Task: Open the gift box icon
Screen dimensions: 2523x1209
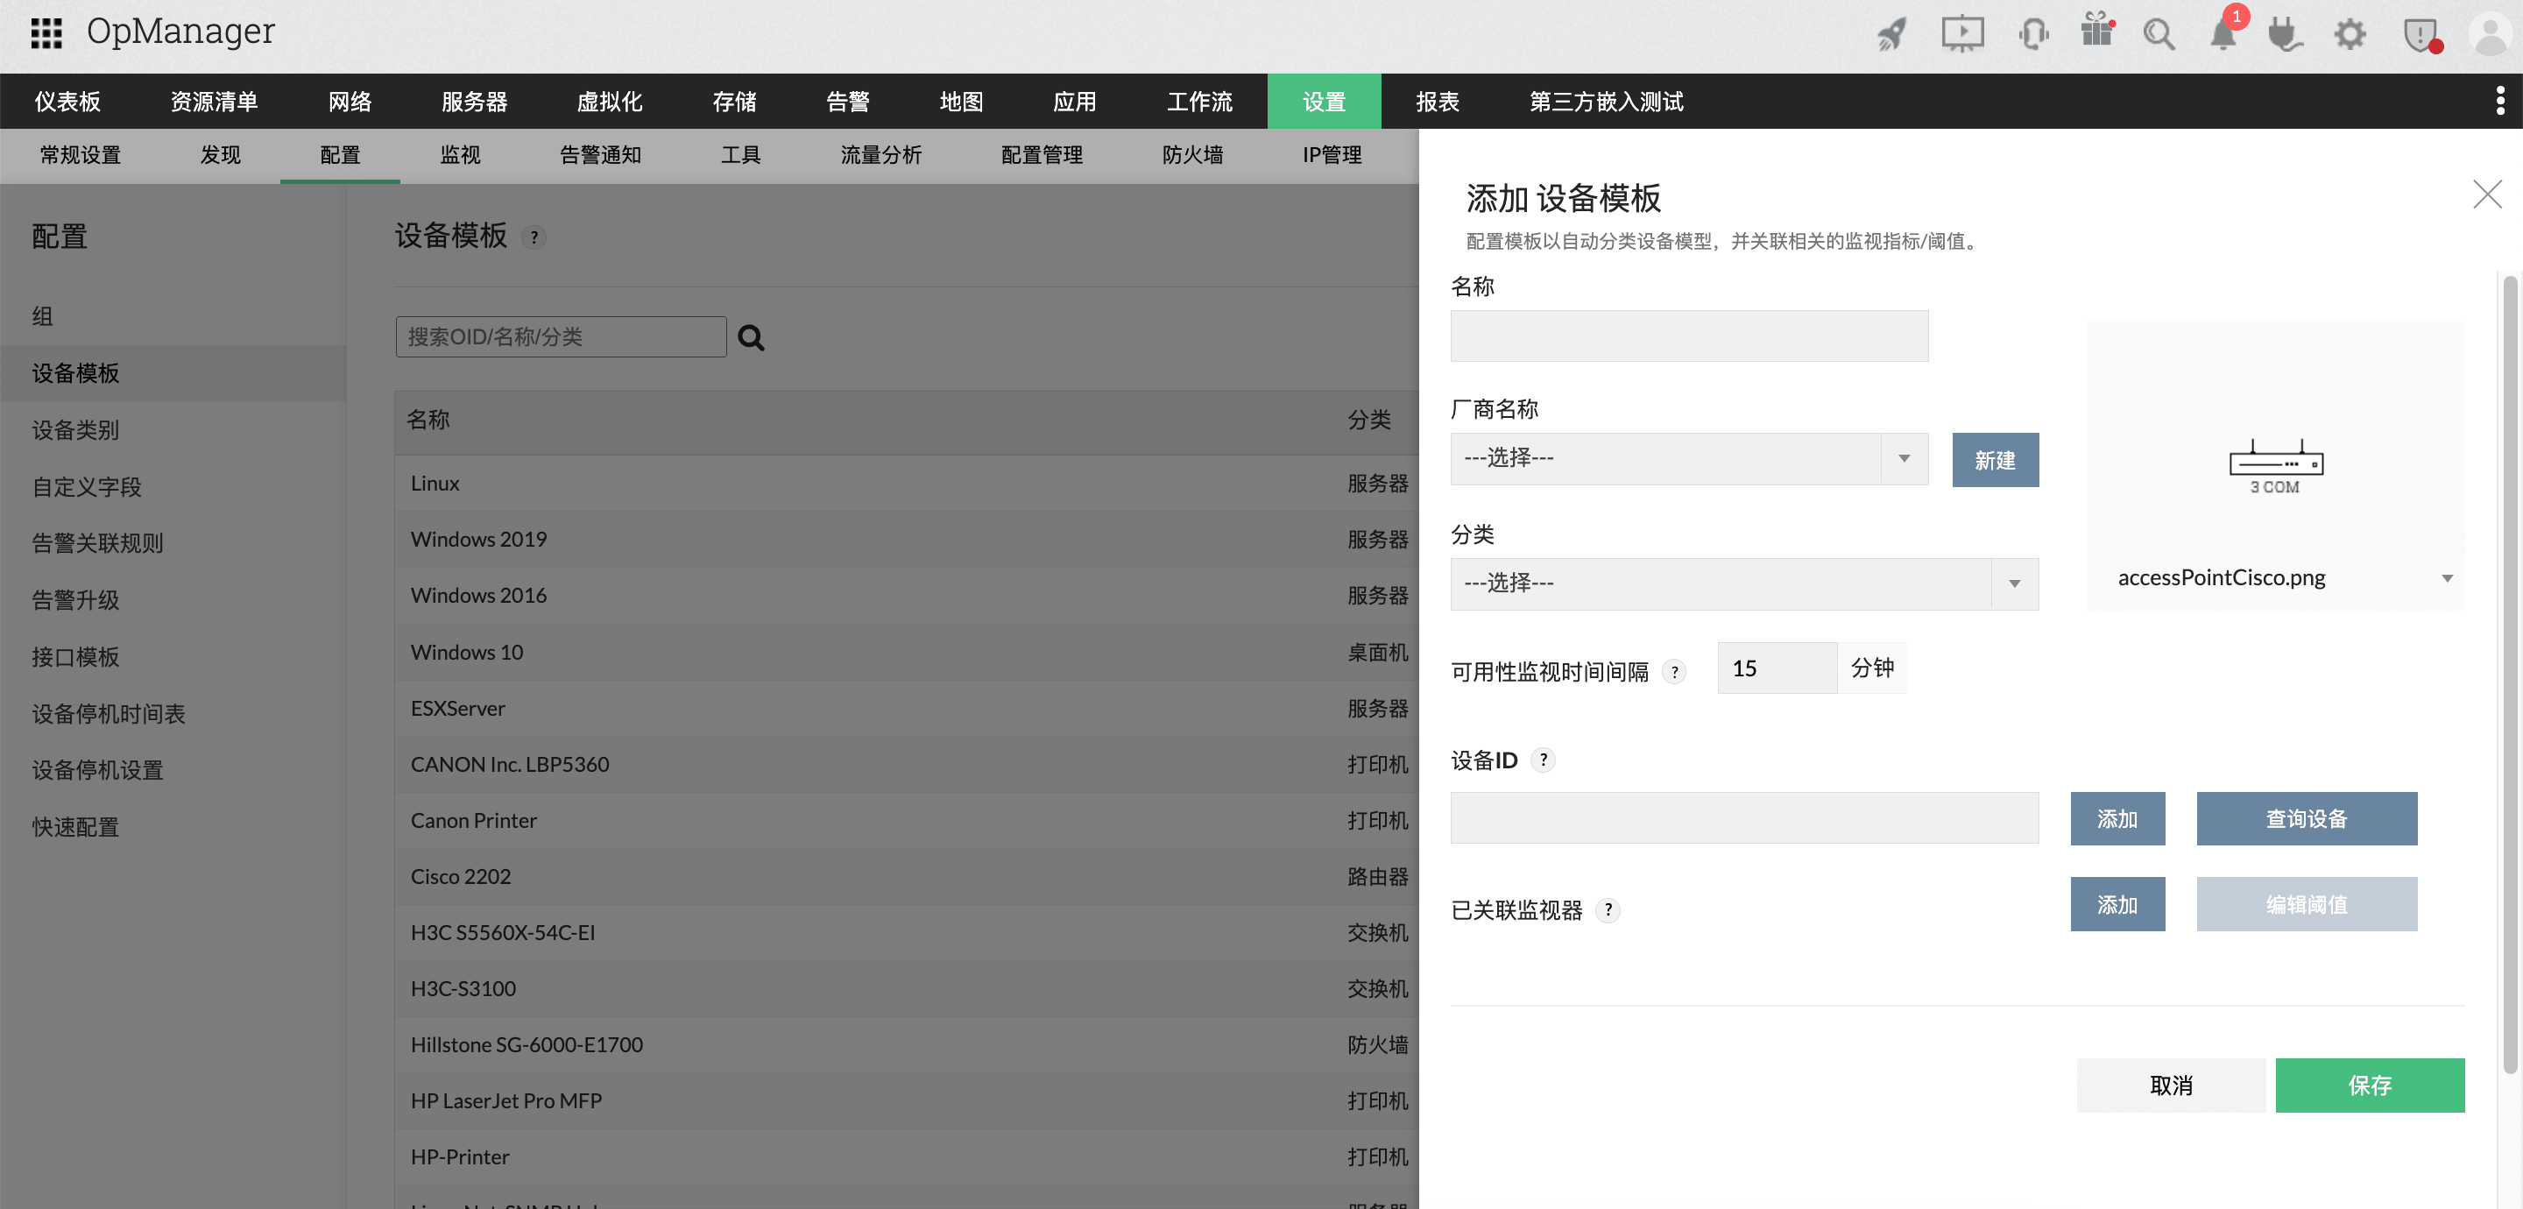Action: [x=2097, y=32]
